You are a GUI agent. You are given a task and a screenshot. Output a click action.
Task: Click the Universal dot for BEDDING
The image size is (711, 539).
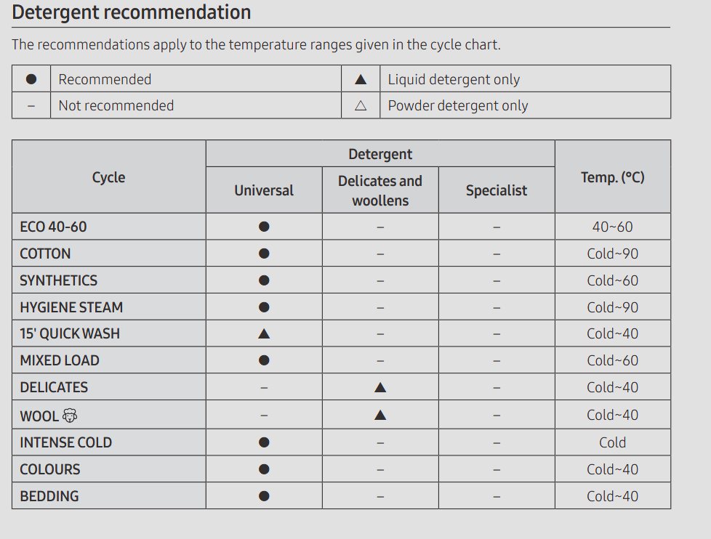point(264,496)
